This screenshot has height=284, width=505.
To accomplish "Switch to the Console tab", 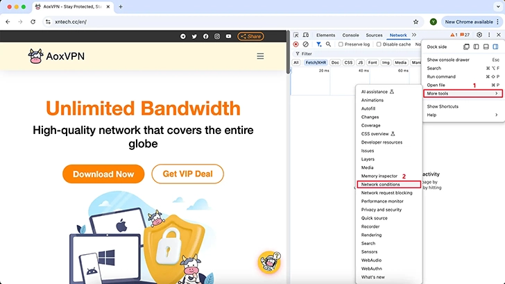I will pos(350,35).
